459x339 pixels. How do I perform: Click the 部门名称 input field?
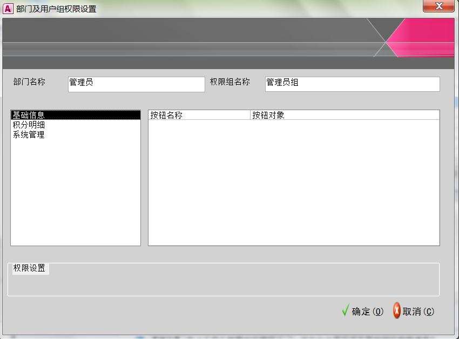pos(137,84)
